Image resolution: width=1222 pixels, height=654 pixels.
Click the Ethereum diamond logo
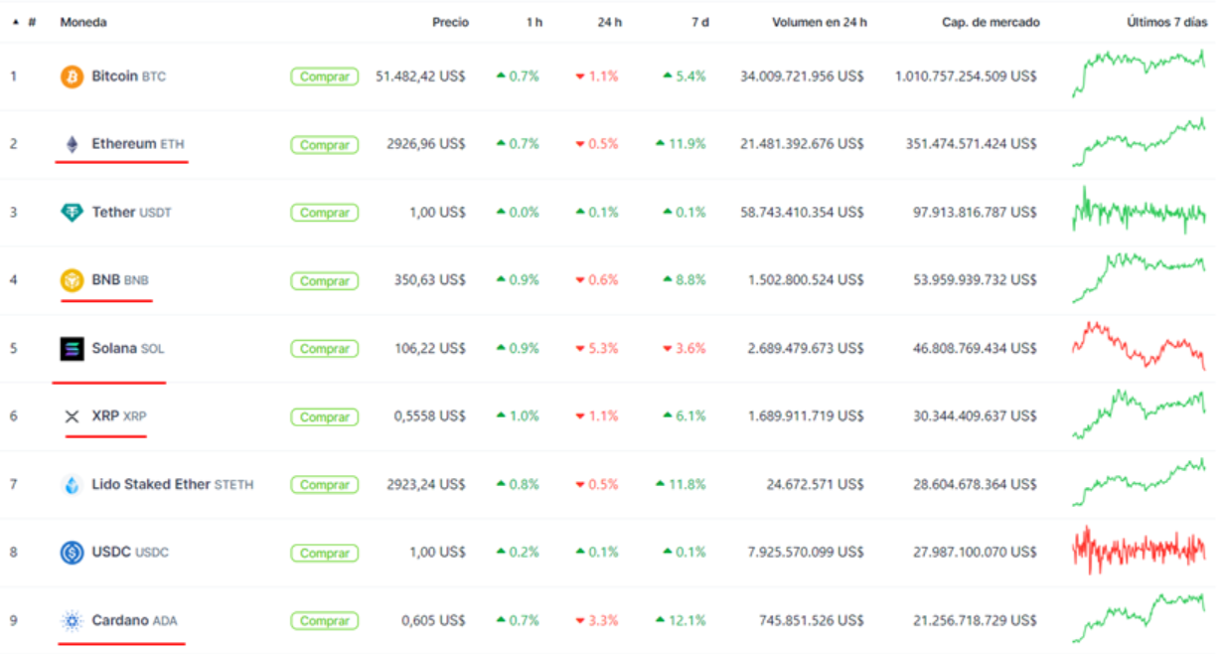point(72,145)
